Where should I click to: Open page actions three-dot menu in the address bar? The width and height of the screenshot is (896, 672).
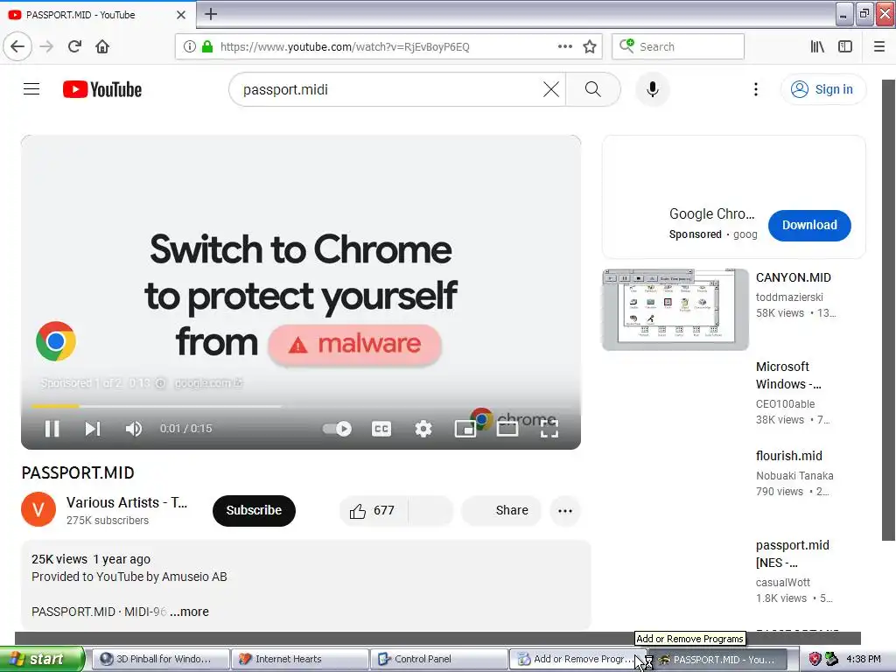[564, 46]
